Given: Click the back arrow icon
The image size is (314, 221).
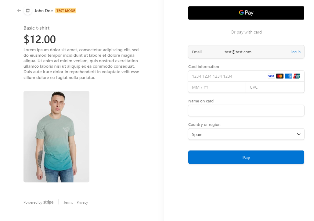Looking at the screenshot, I should [19, 11].
